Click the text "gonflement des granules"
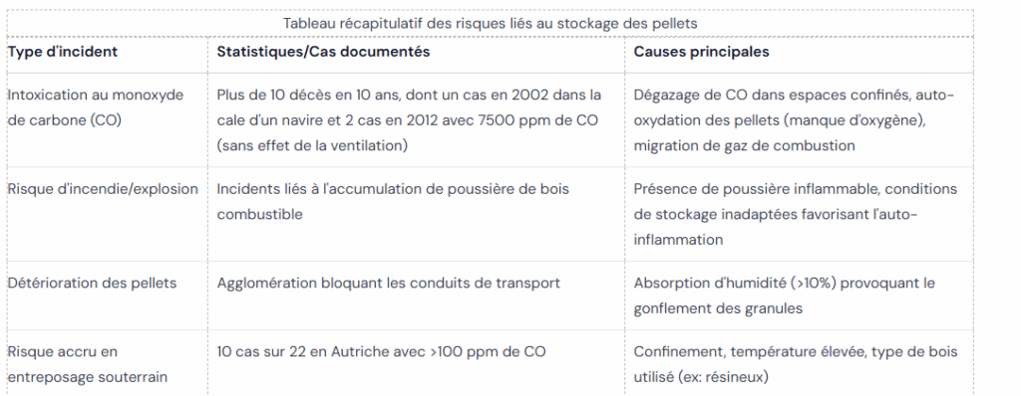 click(718, 308)
